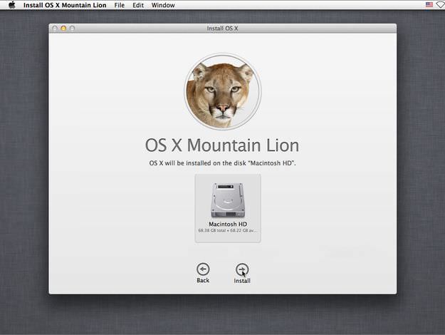
Task: Click the US flag input source icon
Action: (429, 5)
